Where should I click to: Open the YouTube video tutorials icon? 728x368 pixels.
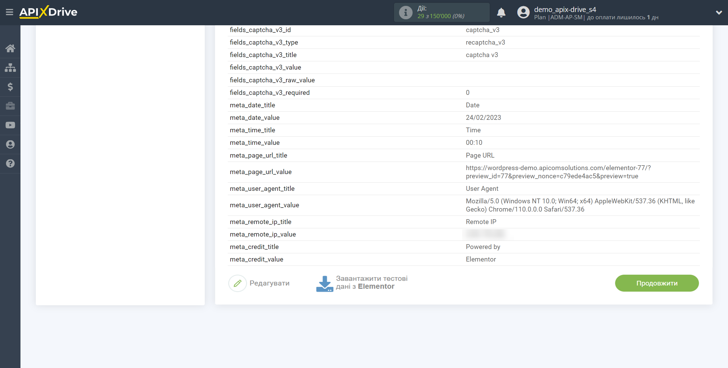click(x=10, y=125)
